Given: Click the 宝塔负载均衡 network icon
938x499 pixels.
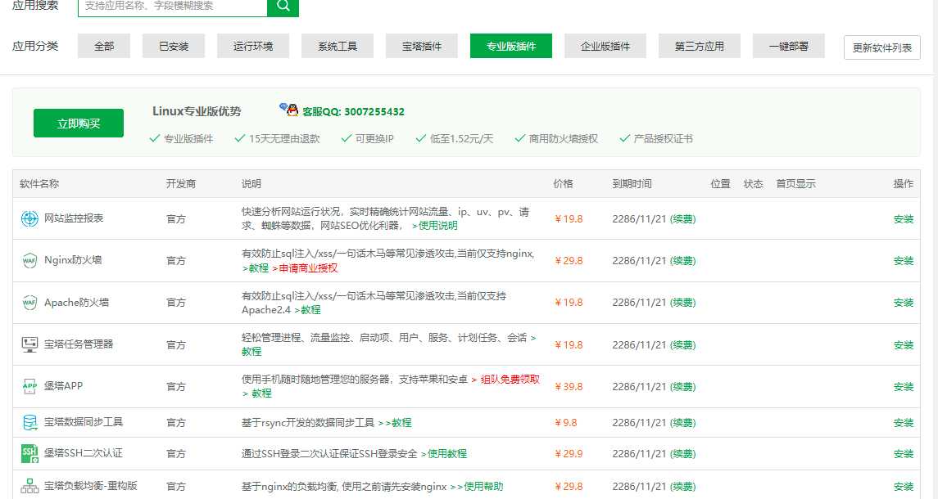Looking at the screenshot, I should tap(29, 486).
